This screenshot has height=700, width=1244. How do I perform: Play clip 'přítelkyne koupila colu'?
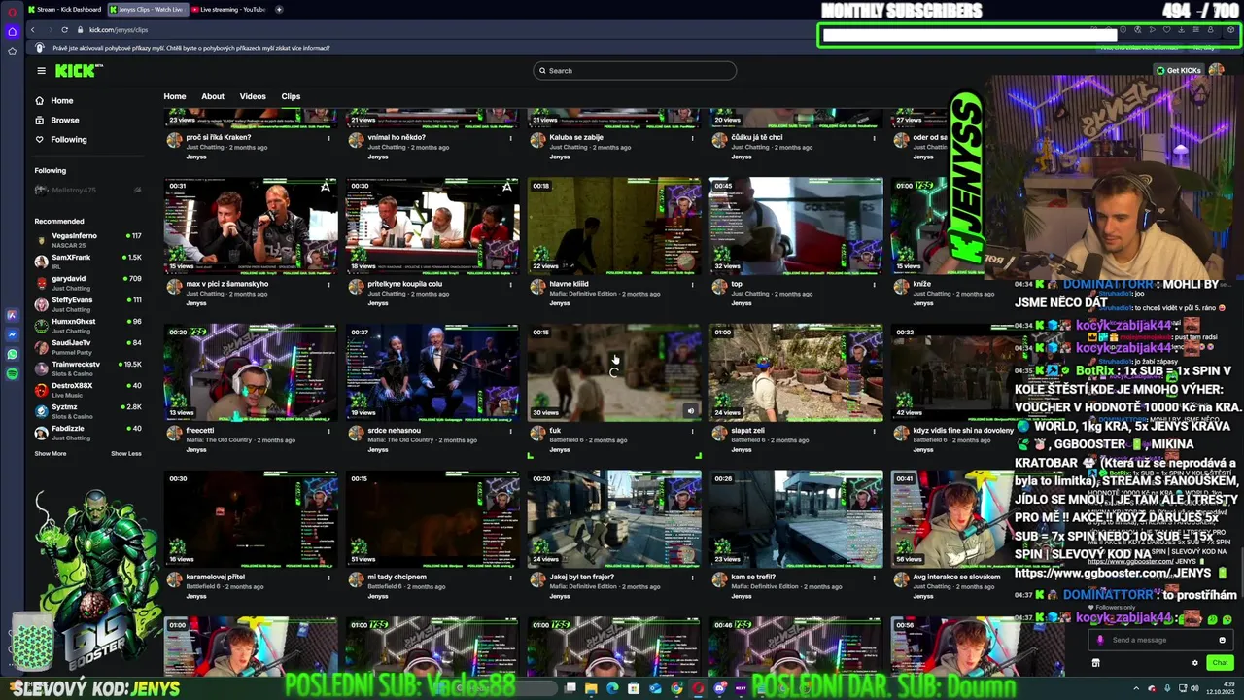[432, 226]
